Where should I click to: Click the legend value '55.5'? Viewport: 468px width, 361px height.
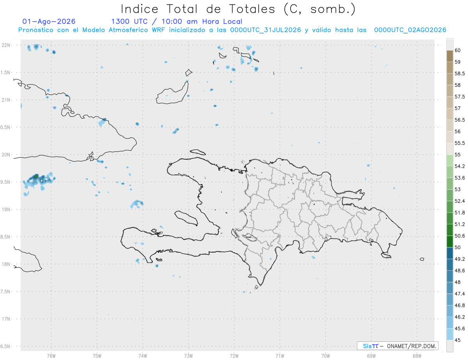(460, 143)
